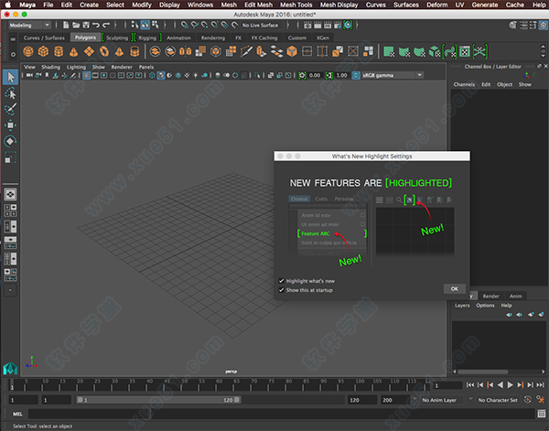Create a polygon plane from the shelf
Viewport: 549px width, 431px height.
point(89,51)
